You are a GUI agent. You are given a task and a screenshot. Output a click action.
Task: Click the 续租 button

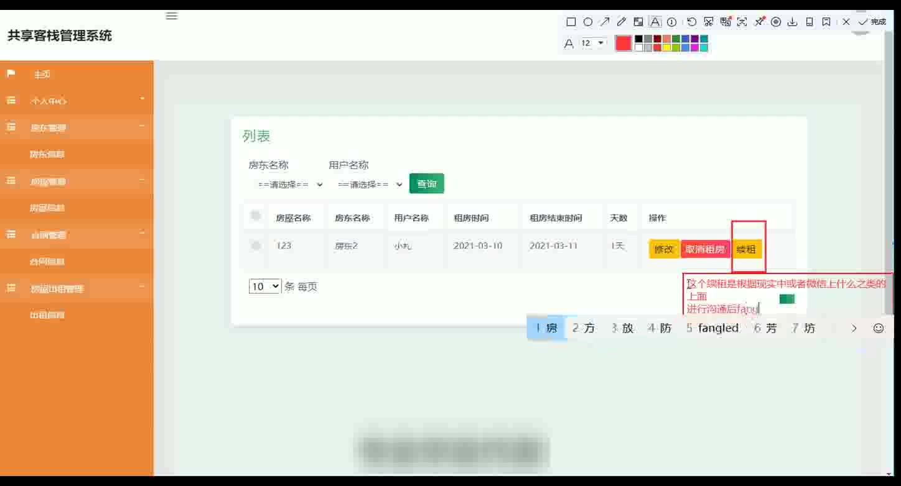coord(746,249)
